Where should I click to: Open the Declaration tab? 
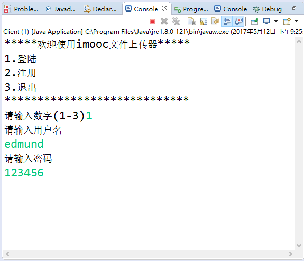tap(100, 9)
